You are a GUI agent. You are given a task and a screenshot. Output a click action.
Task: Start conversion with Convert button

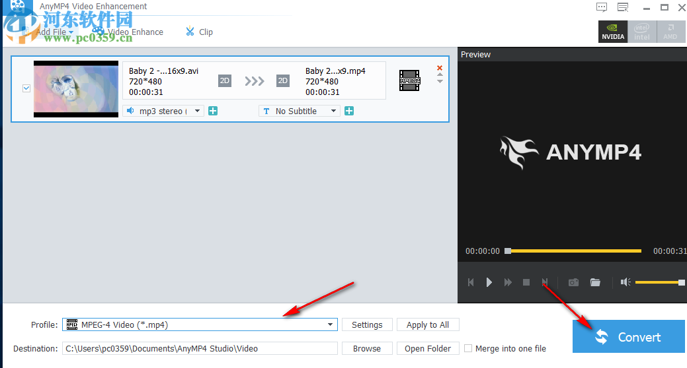point(628,336)
